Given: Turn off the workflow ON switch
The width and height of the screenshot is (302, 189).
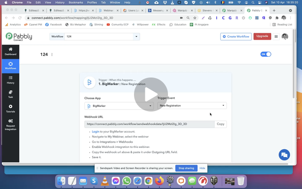Looking at the screenshot, I should click(x=266, y=54).
